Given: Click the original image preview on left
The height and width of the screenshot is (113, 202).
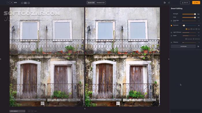Looking at the screenshot, I should [x=47, y=57].
